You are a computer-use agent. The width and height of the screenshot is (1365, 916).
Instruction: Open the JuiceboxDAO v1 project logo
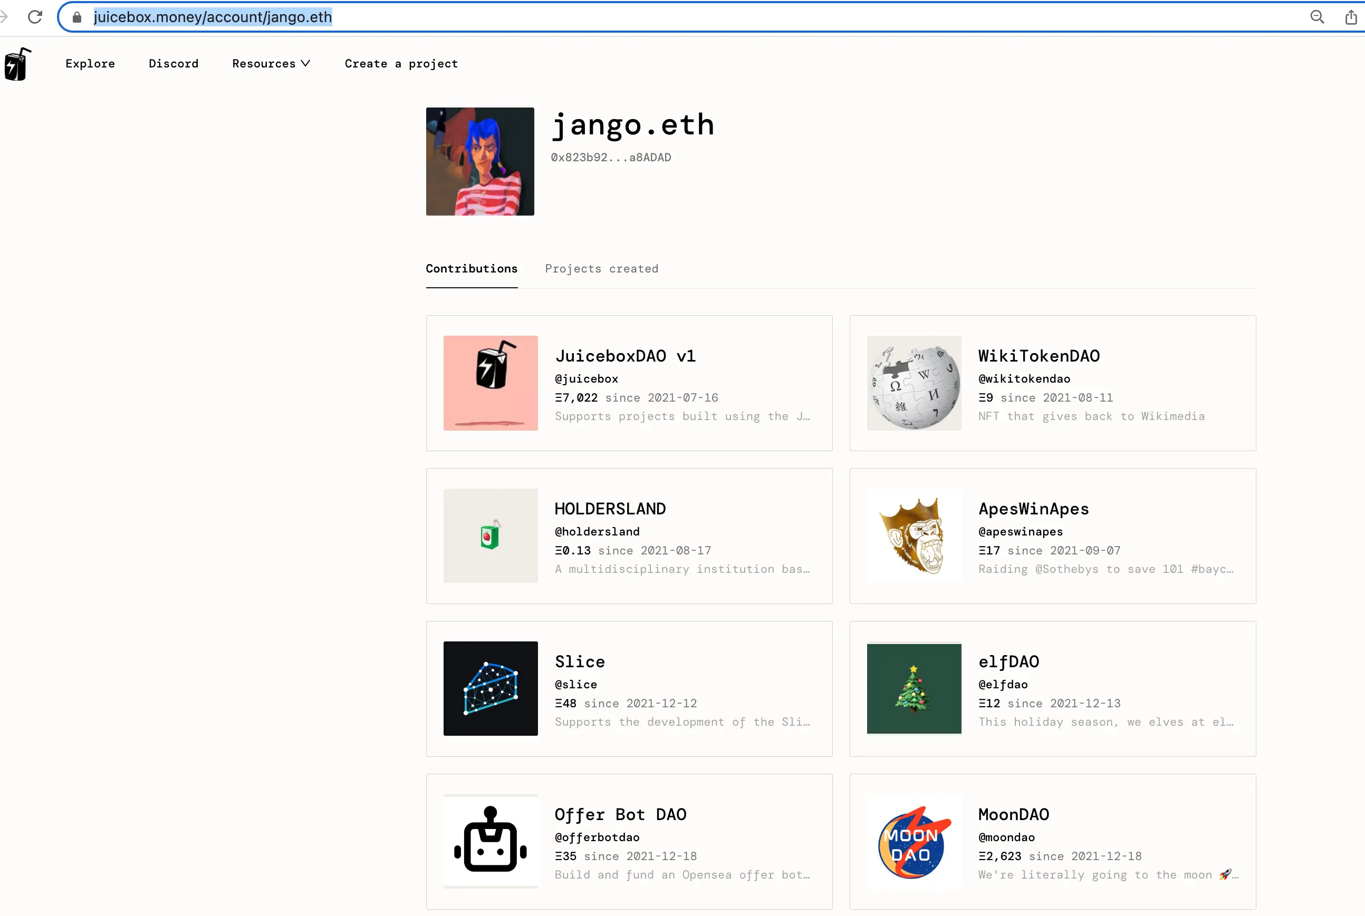click(491, 383)
